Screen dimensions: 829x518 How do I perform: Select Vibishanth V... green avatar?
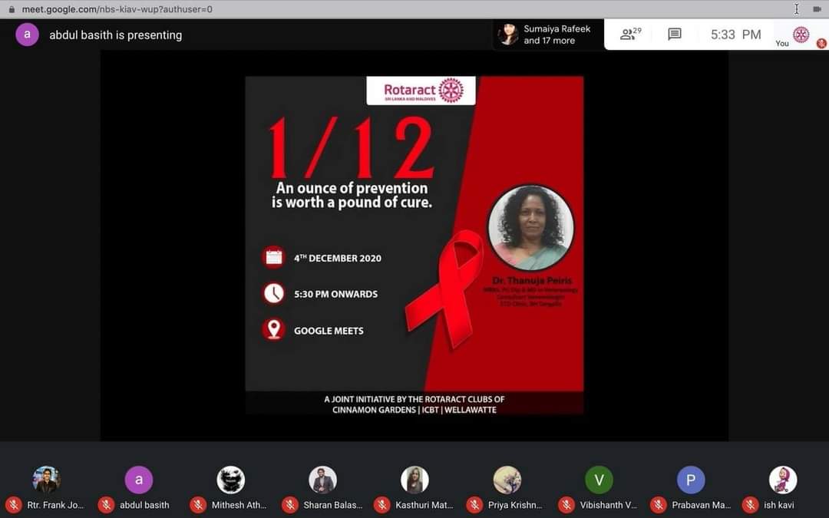click(x=599, y=480)
